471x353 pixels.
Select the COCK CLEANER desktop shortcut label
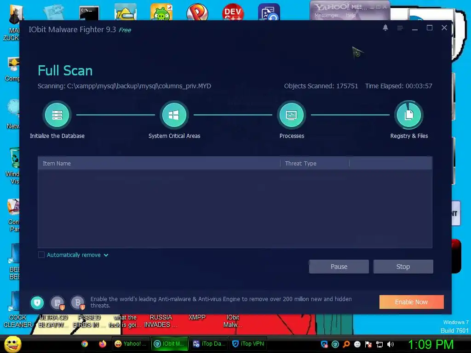coord(17,321)
